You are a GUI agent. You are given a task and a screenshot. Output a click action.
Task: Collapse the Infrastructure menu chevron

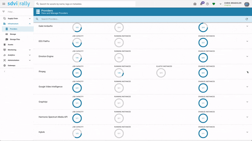tap(30, 24)
